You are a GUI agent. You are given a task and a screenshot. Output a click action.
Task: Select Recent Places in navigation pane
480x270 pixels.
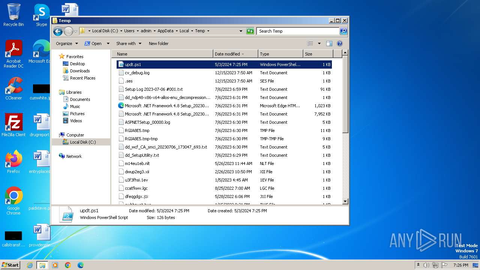coord(82,78)
